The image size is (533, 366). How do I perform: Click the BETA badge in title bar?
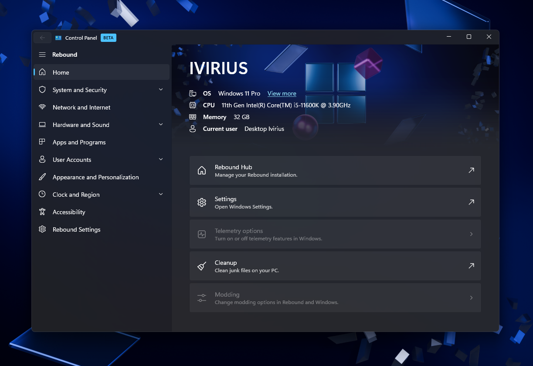[x=109, y=38]
